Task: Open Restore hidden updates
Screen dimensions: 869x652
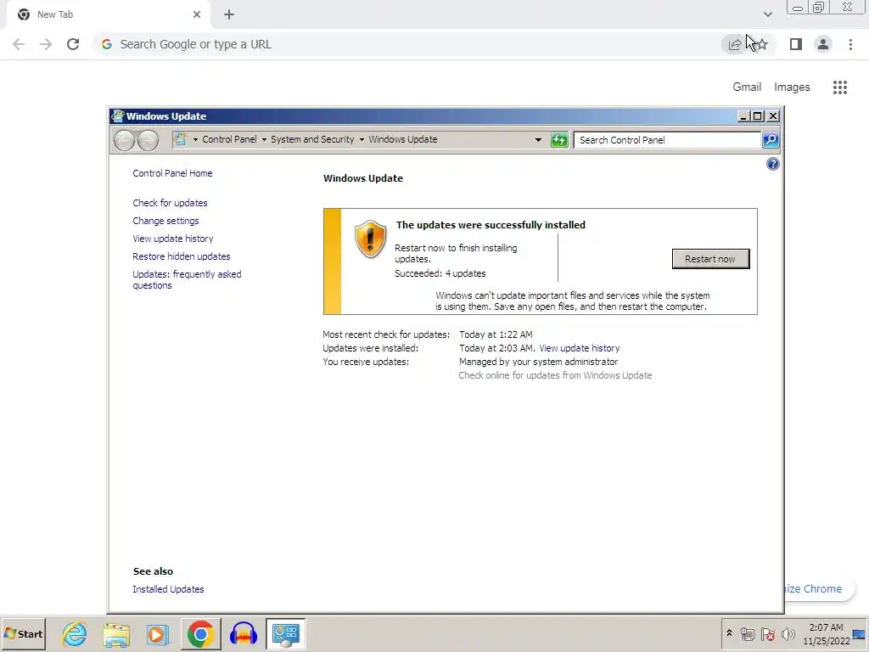Action: coord(182,256)
